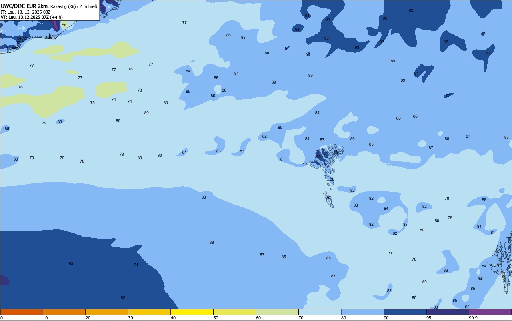Click the '70' legend scale label
Image resolution: width=512 pixels, height=321 pixels.
pos(301,318)
